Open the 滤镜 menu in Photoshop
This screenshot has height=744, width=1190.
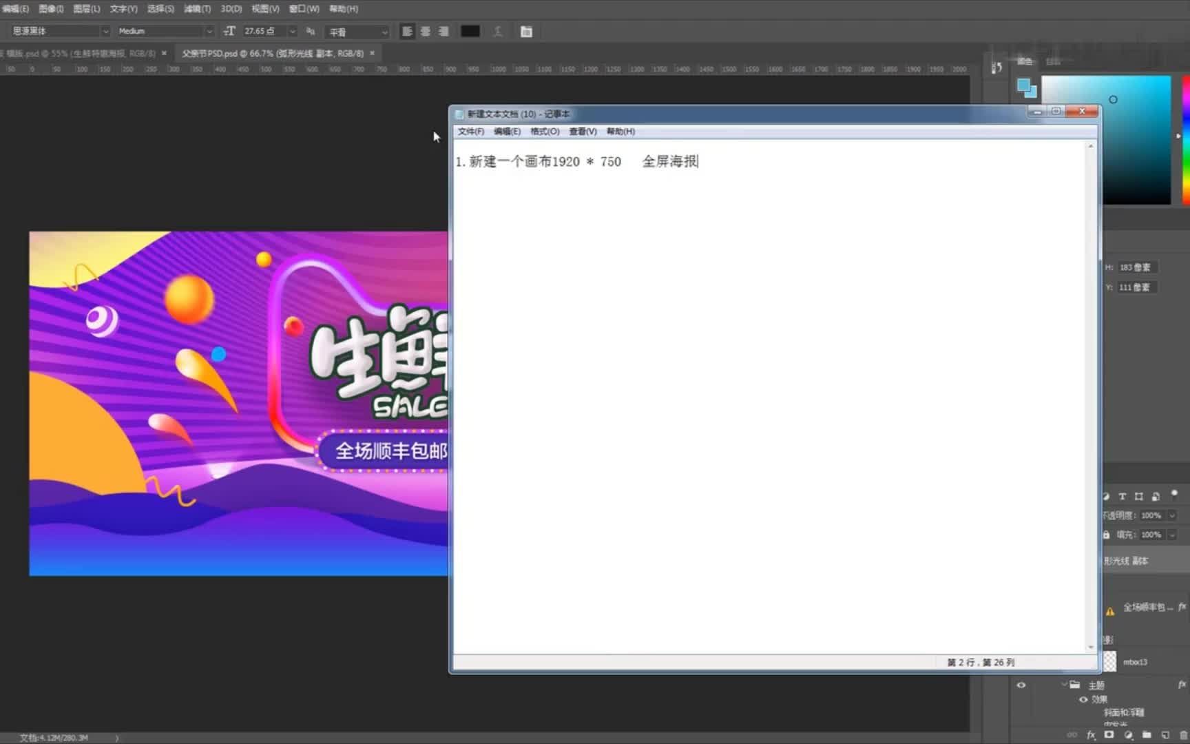(197, 8)
